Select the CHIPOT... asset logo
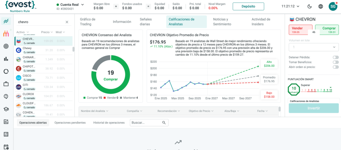This screenshot has width=341, height=150. pos(19,69)
